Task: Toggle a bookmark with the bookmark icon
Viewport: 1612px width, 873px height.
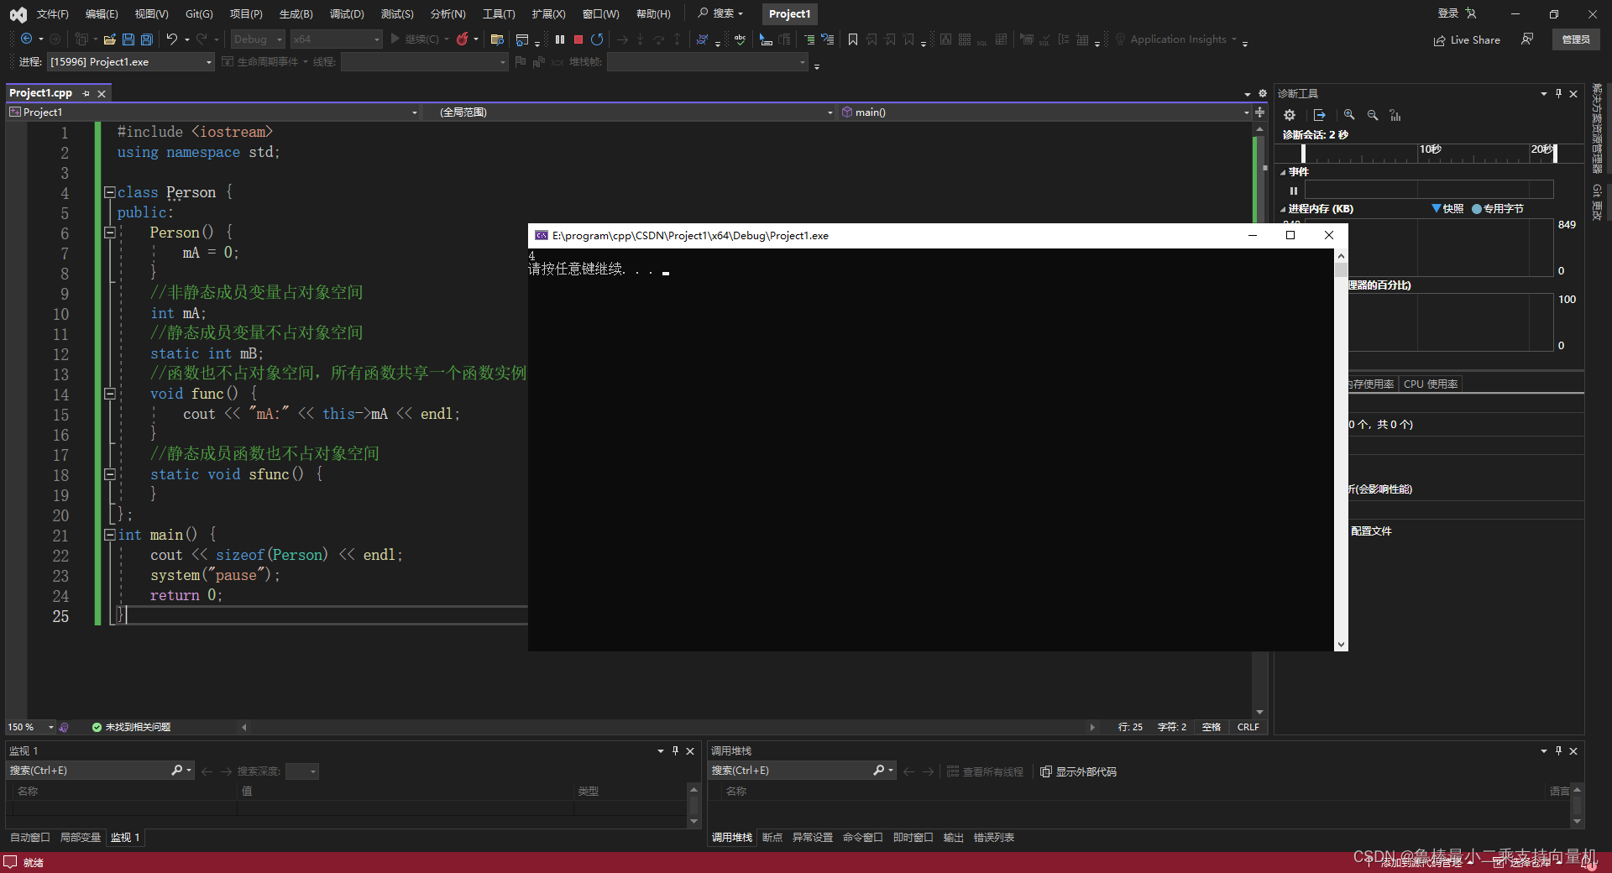Action: click(853, 39)
